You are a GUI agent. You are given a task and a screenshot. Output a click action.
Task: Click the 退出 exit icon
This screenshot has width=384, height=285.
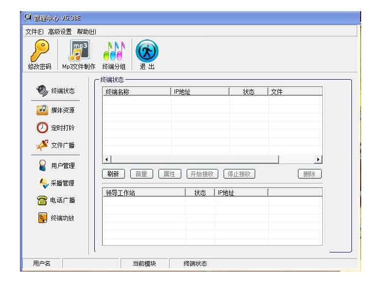[147, 51]
